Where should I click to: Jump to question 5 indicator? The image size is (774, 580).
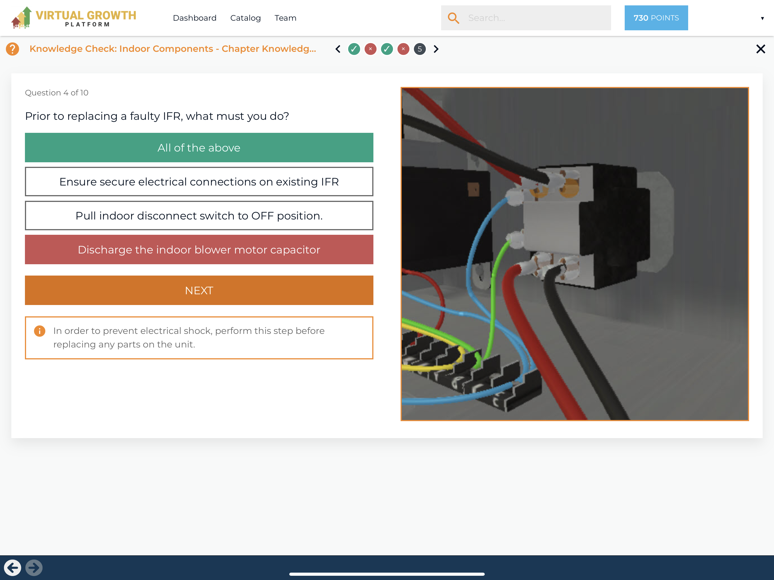click(x=420, y=49)
